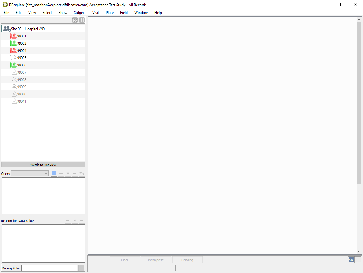363x273 pixels.
Task: Click the pause-bars icon above subject list
Action: (82, 20)
